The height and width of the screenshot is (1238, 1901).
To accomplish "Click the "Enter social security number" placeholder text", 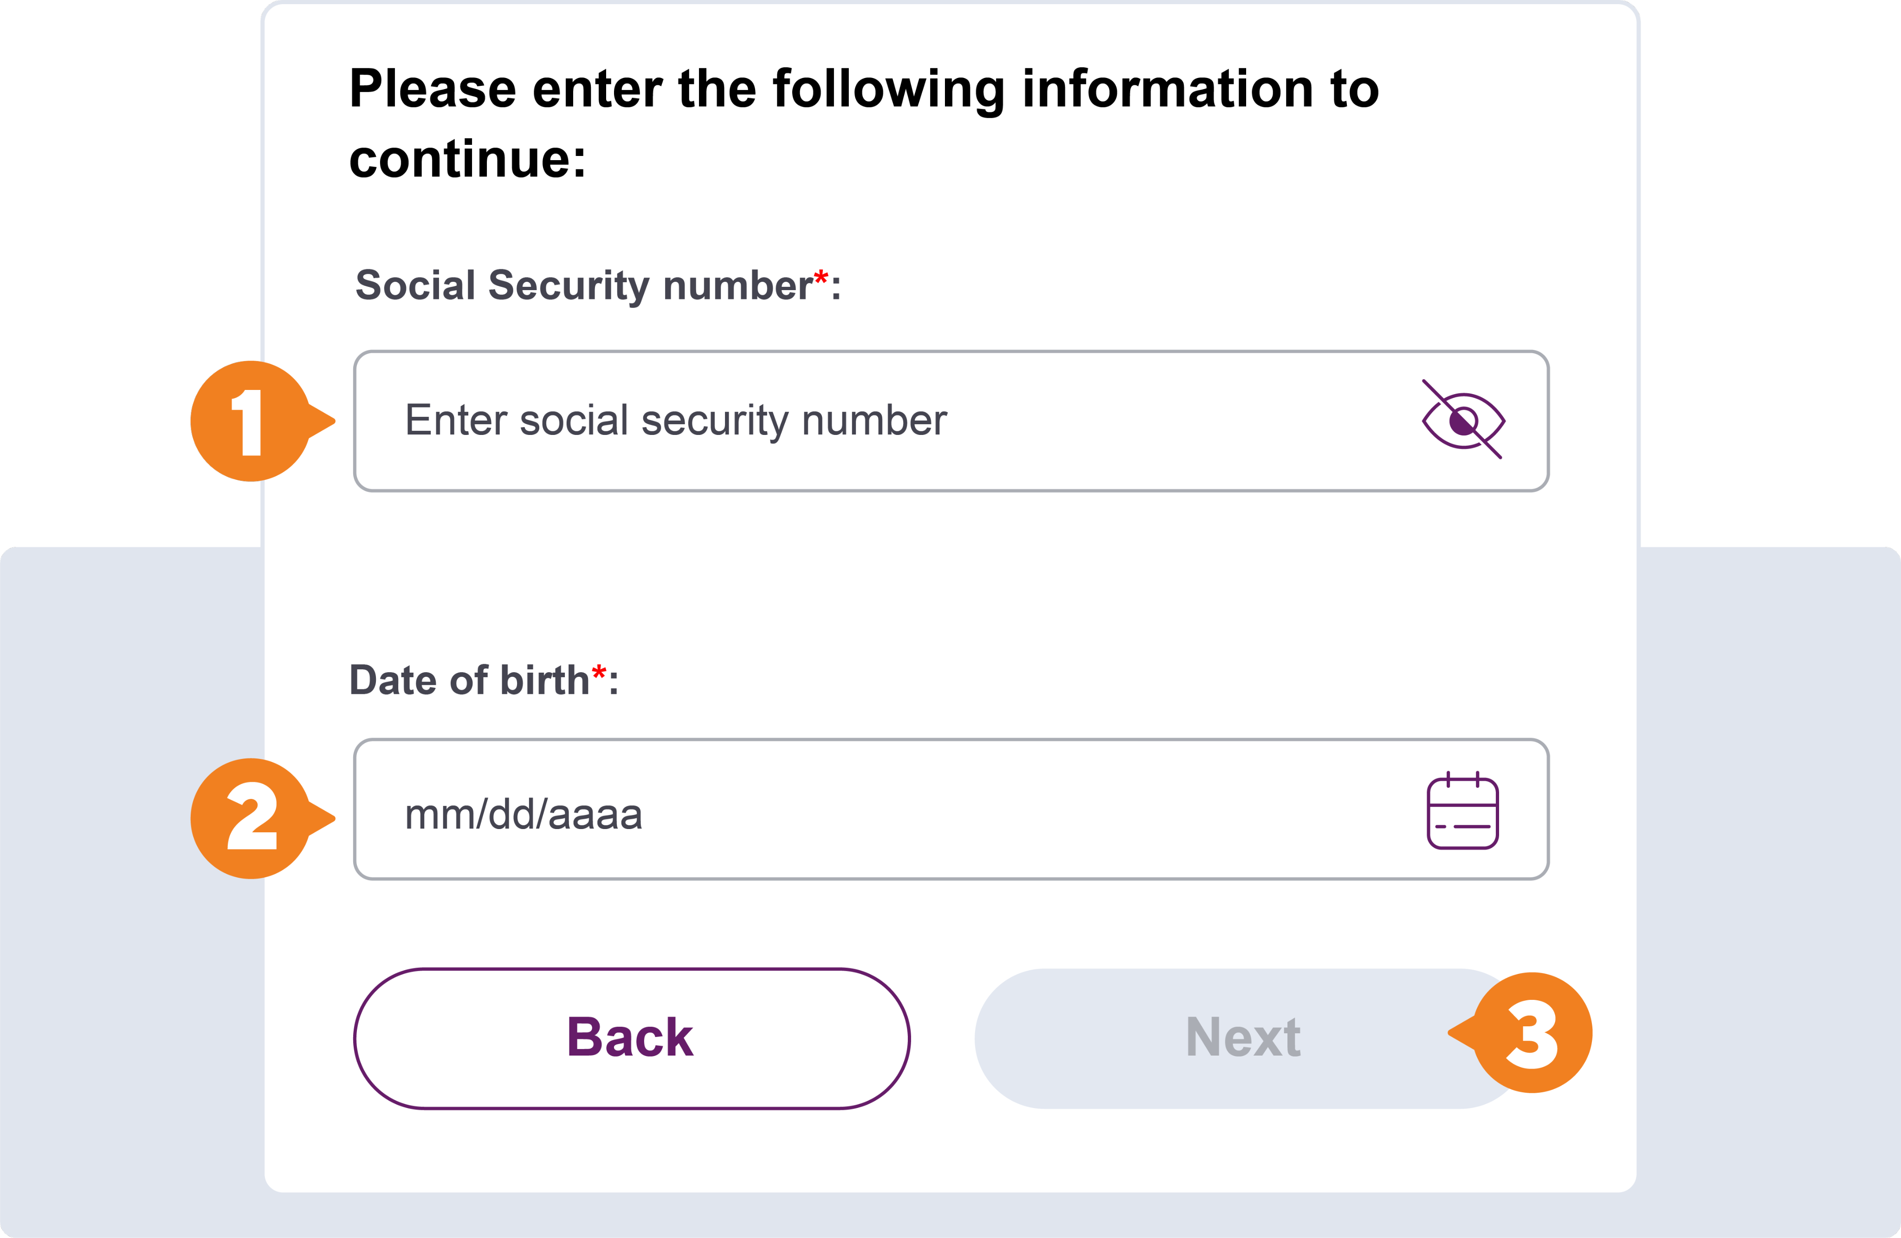I will pyautogui.click(x=675, y=420).
